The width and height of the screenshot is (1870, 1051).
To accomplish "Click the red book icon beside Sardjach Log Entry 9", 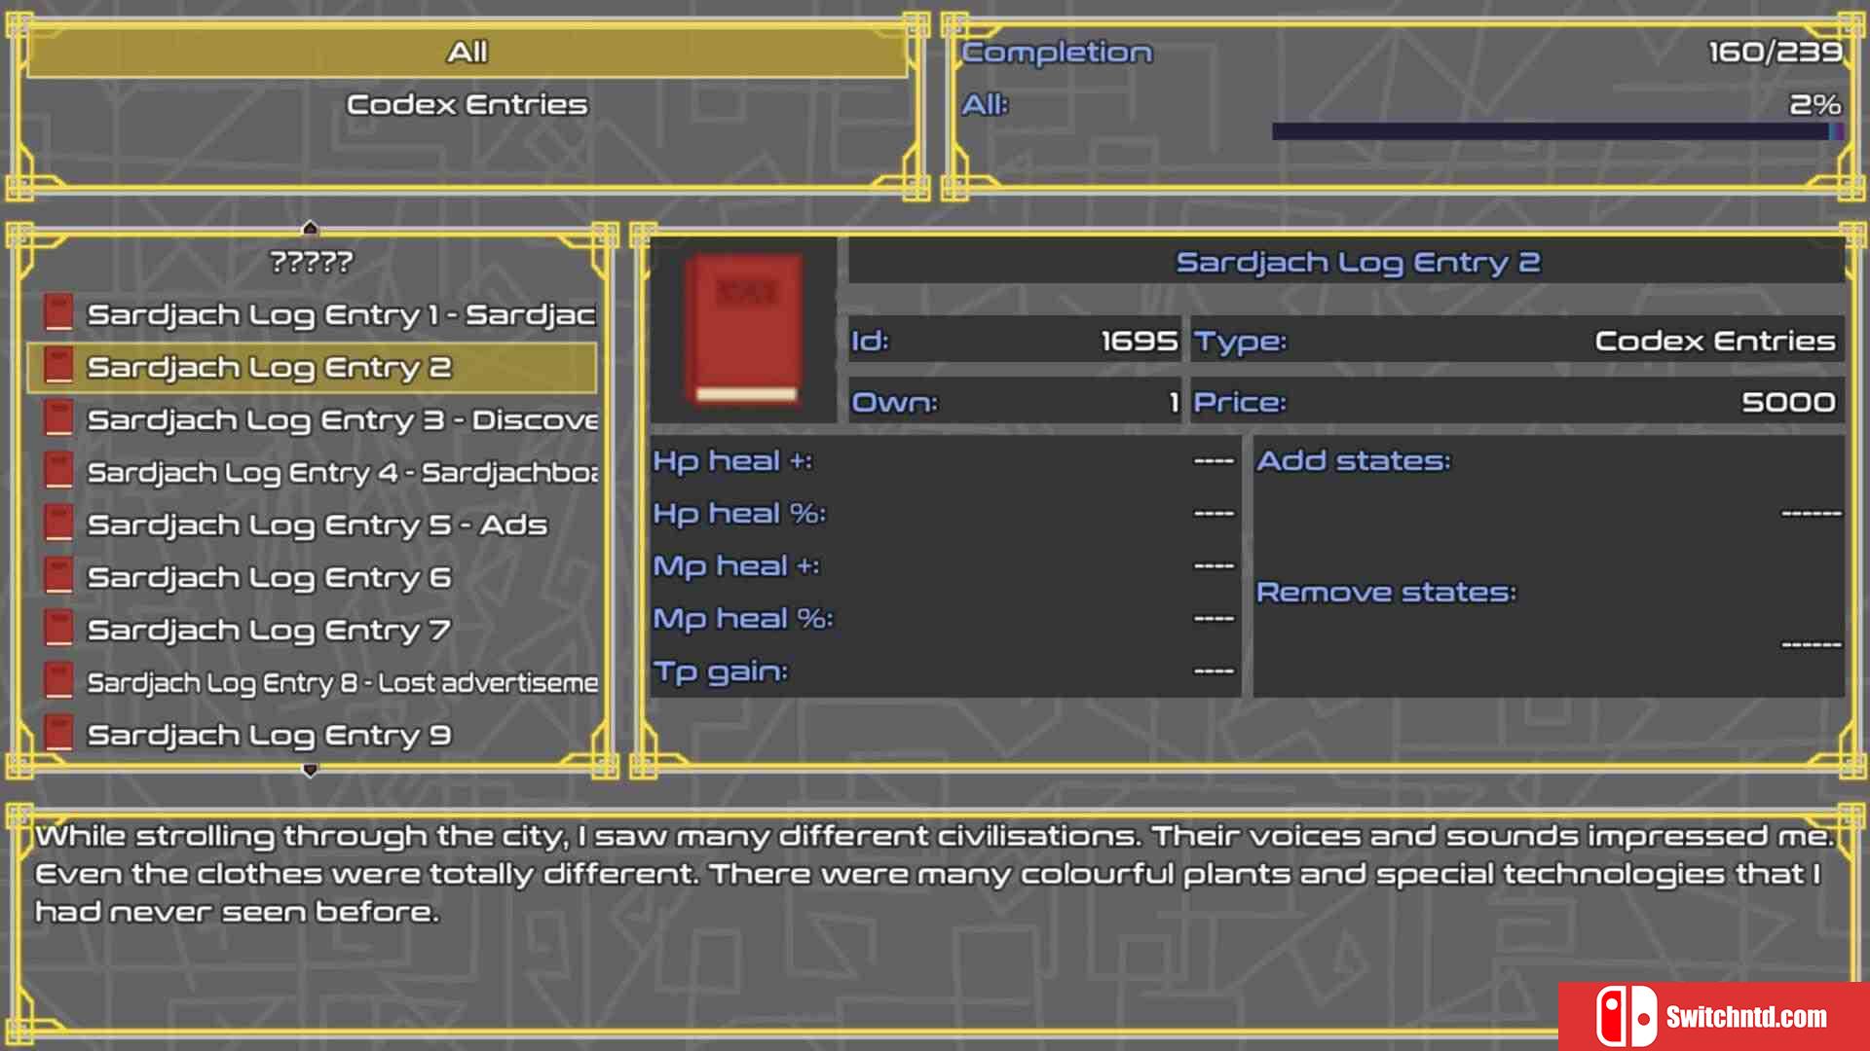I will 59,734.
